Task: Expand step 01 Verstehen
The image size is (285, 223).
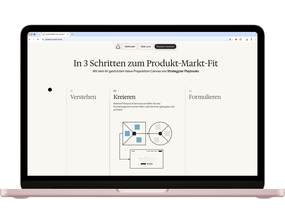Action: [x=83, y=97]
